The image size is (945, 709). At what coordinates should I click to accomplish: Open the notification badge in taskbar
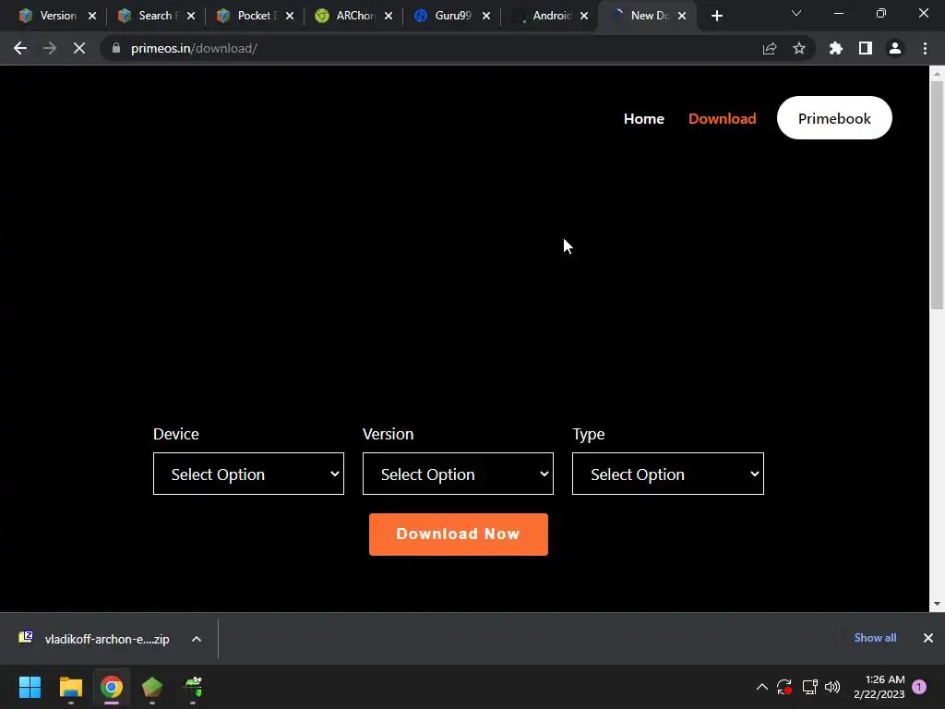pos(919,687)
